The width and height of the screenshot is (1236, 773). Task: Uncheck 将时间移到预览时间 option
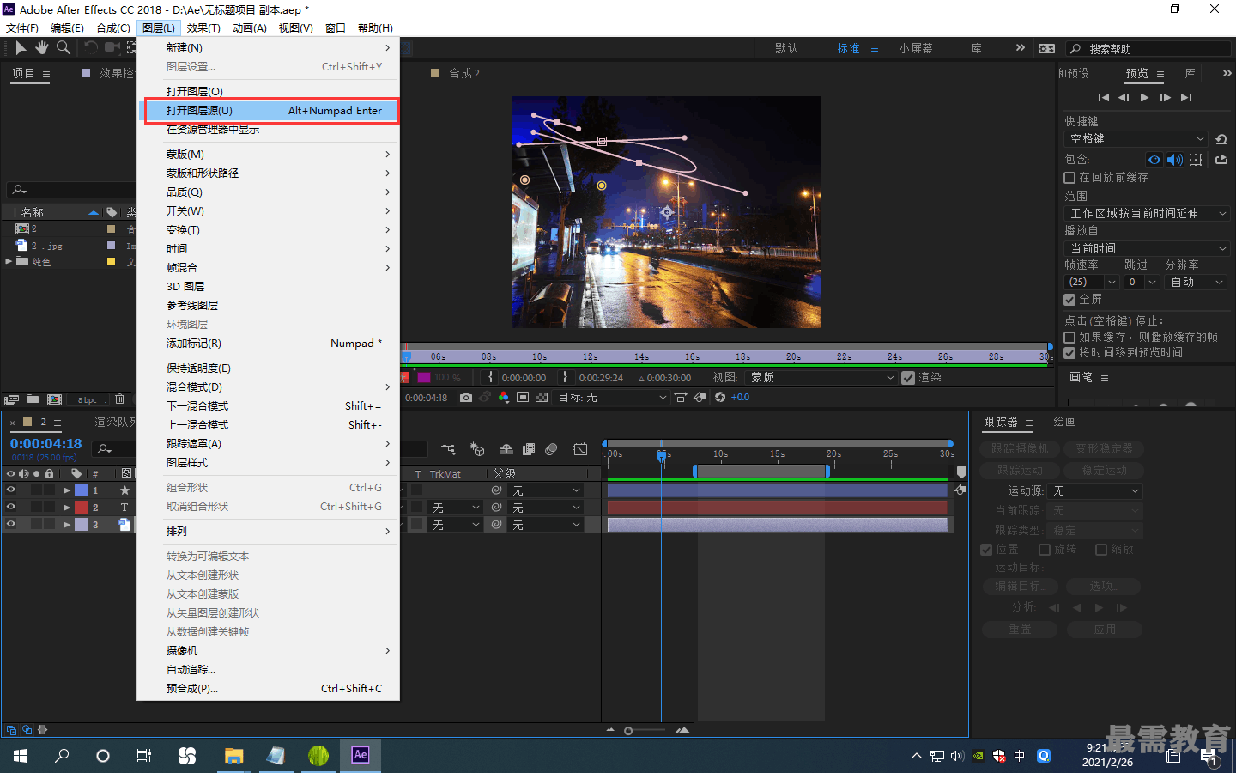(x=1069, y=353)
